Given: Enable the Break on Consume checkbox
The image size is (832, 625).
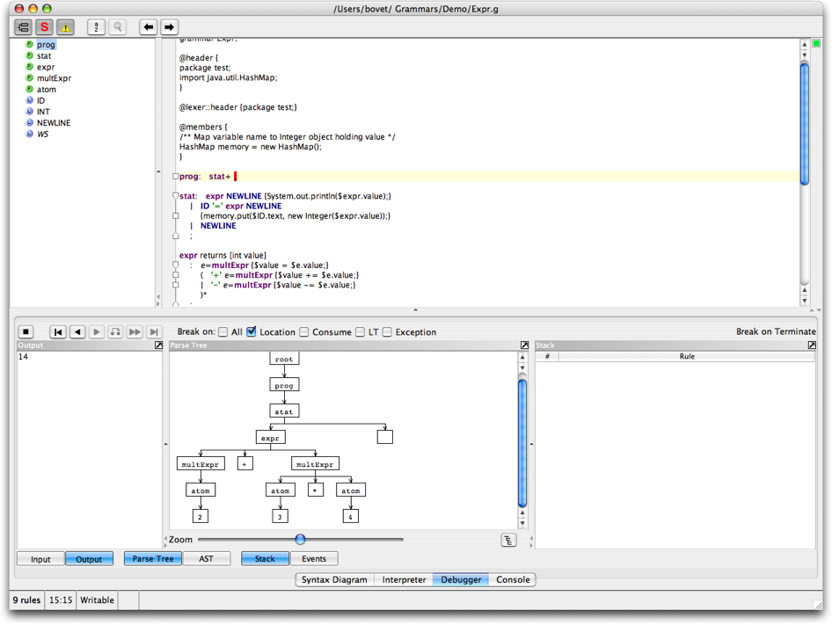Looking at the screenshot, I should pyautogui.click(x=304, y=332).
